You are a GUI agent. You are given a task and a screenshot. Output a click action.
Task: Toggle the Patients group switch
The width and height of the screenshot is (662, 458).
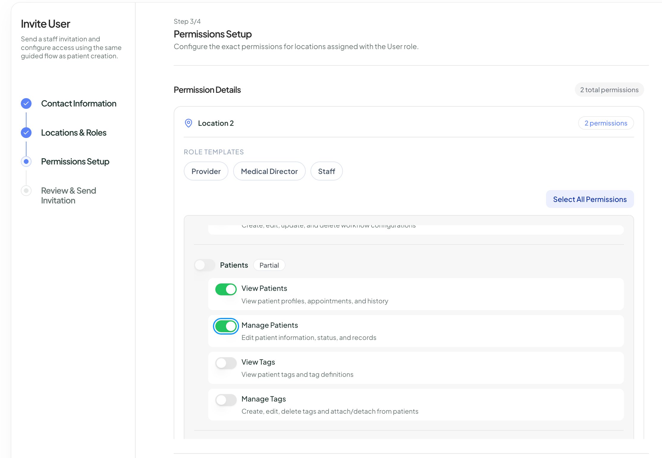point(205,265)
